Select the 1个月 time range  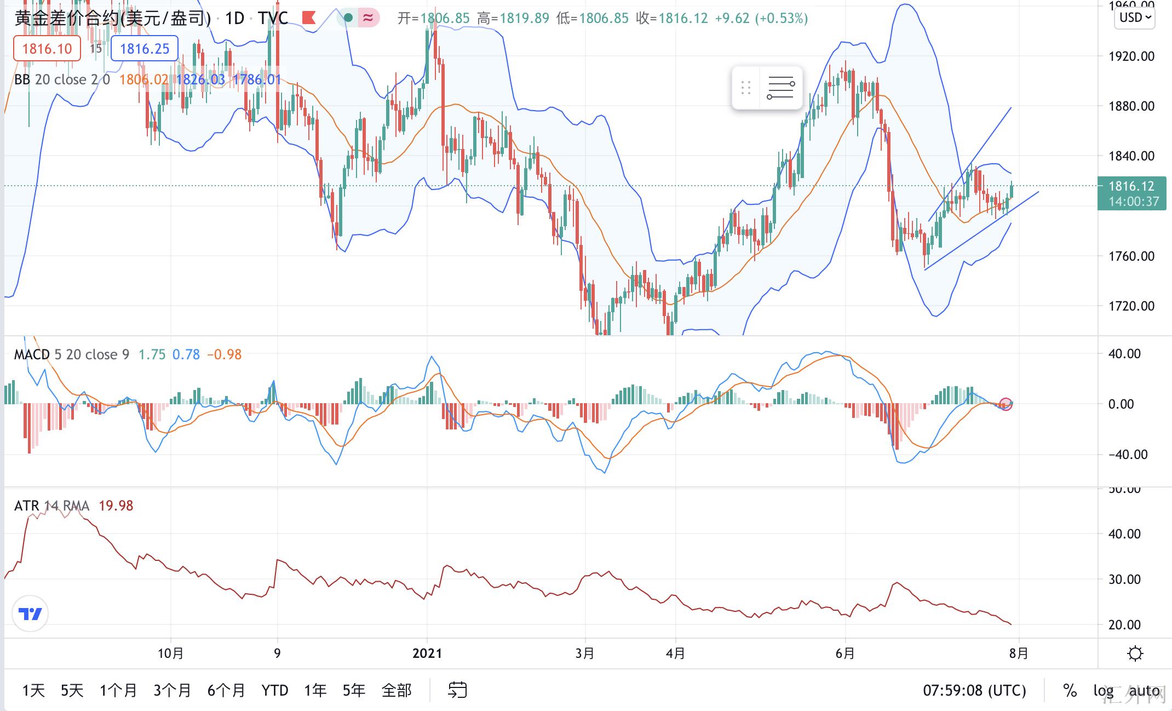[118, 690]
